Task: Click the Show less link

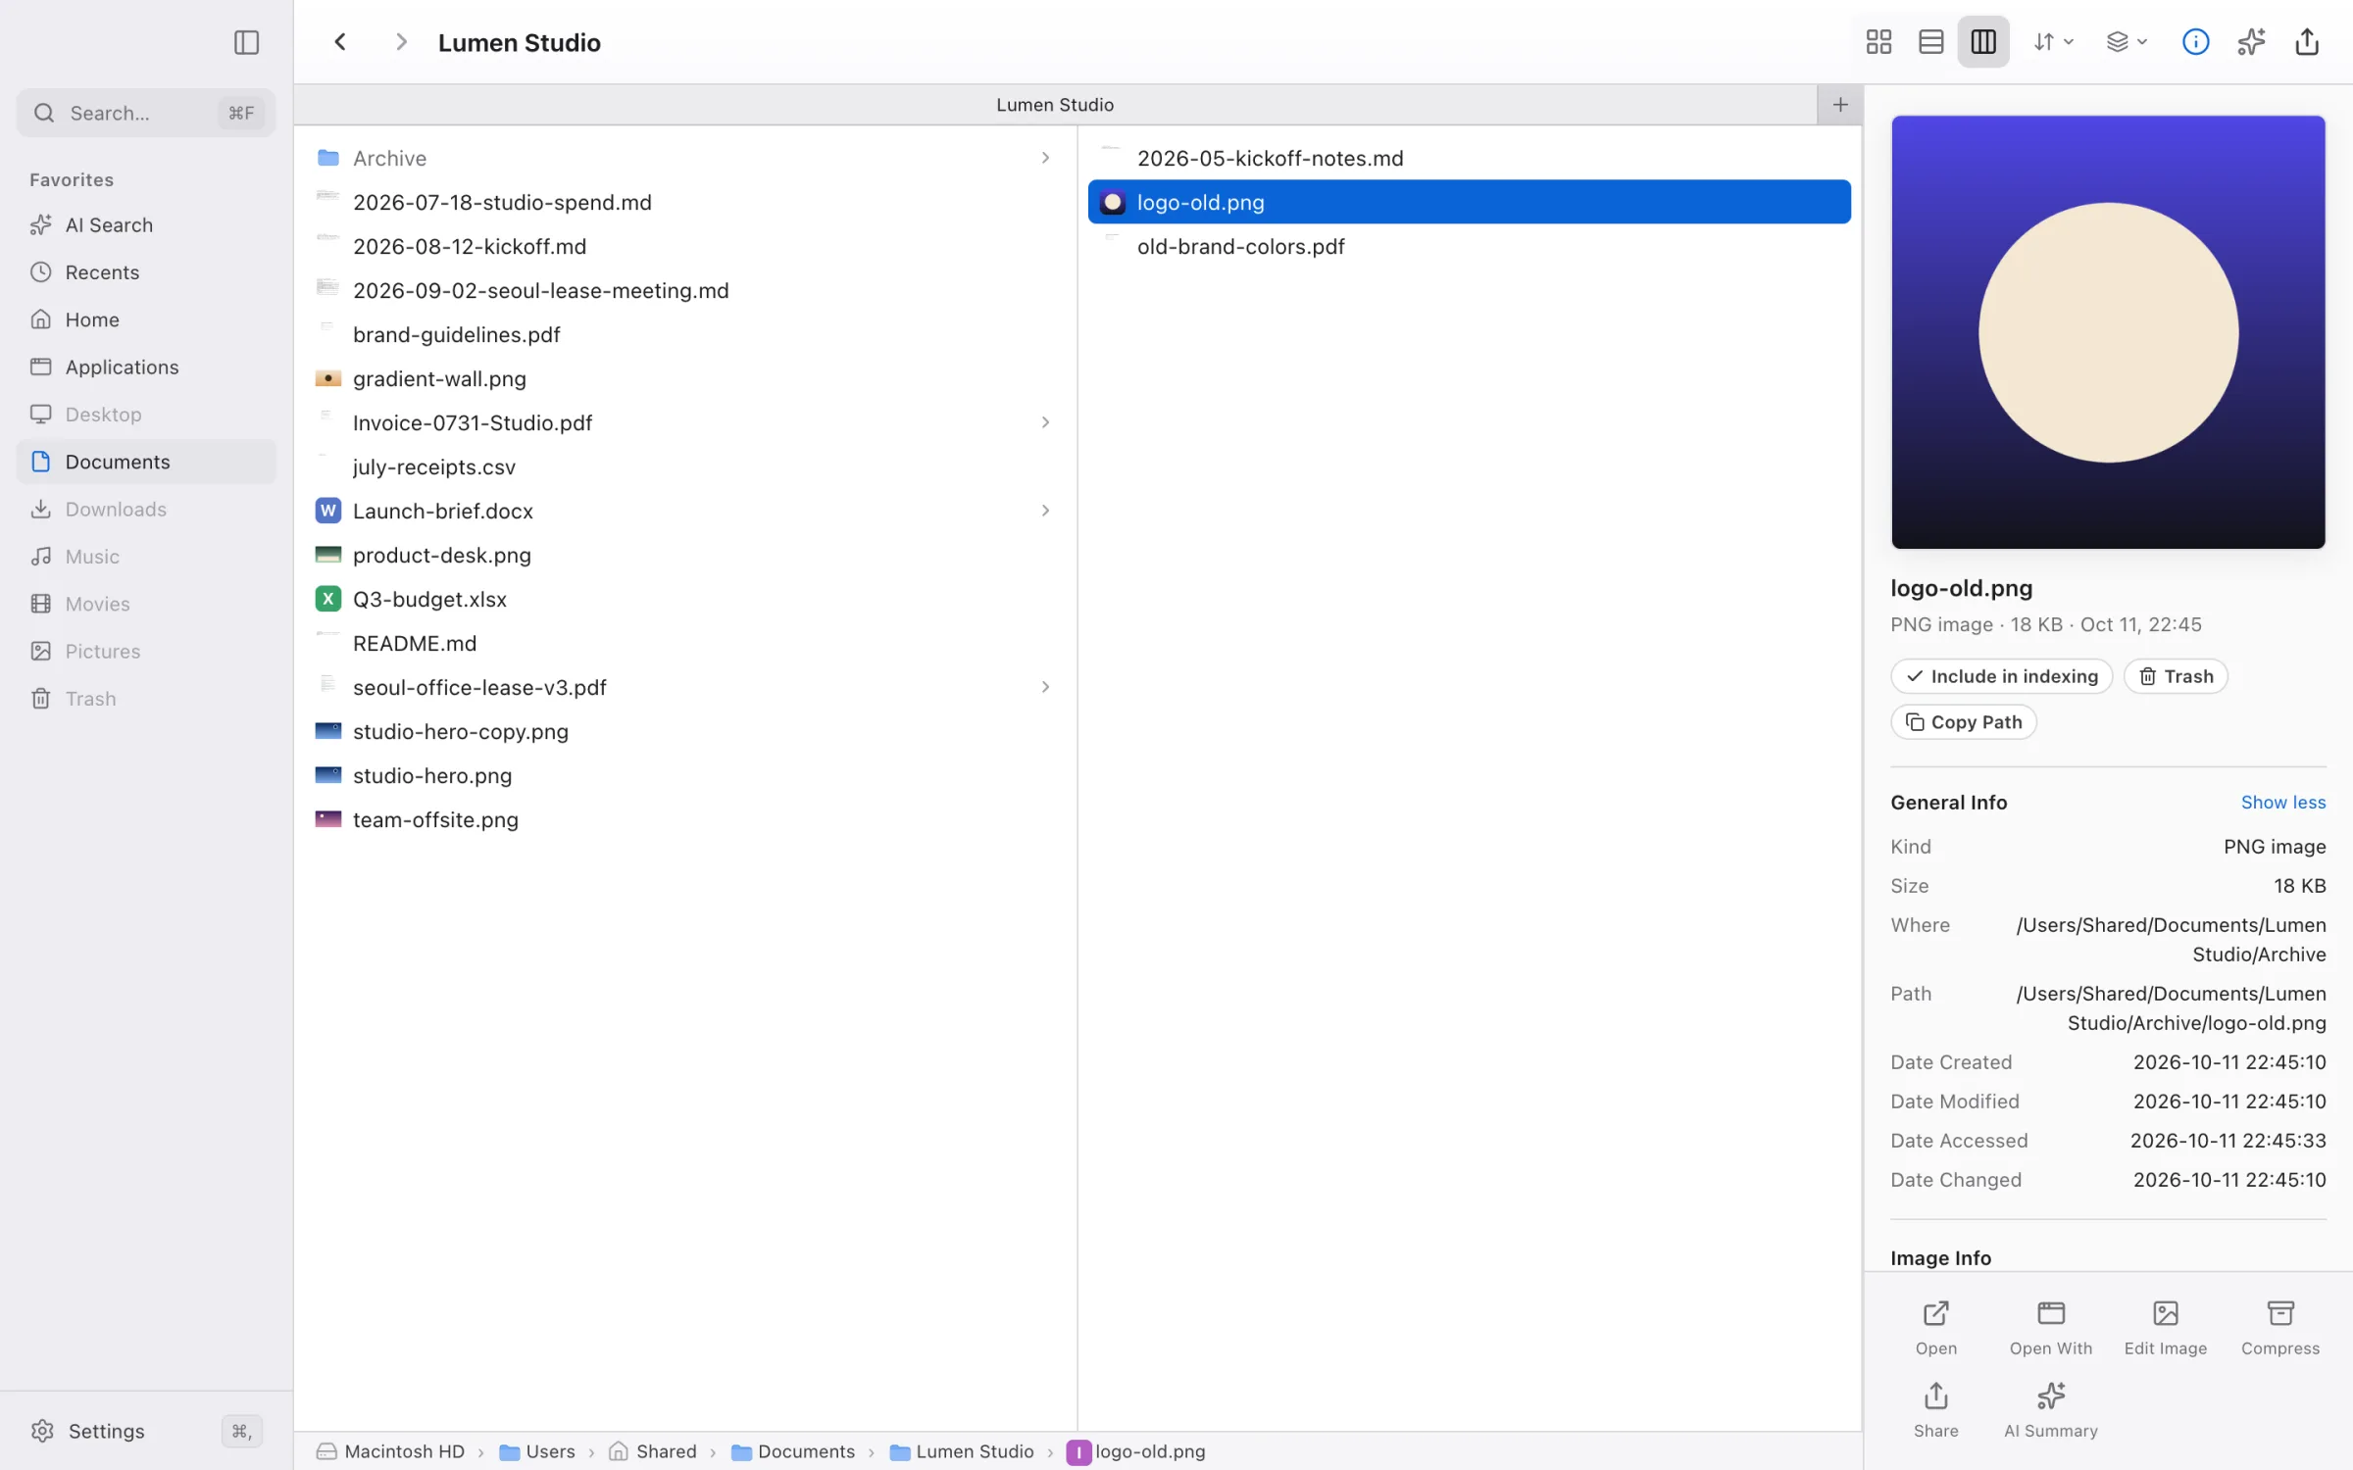Action: pos(2282,803)
